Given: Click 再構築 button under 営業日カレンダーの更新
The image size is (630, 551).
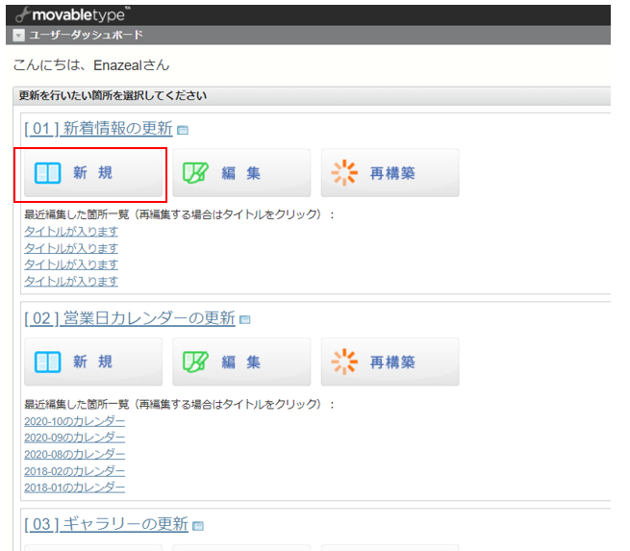Looking at the screenshot, I should point(390,363).
